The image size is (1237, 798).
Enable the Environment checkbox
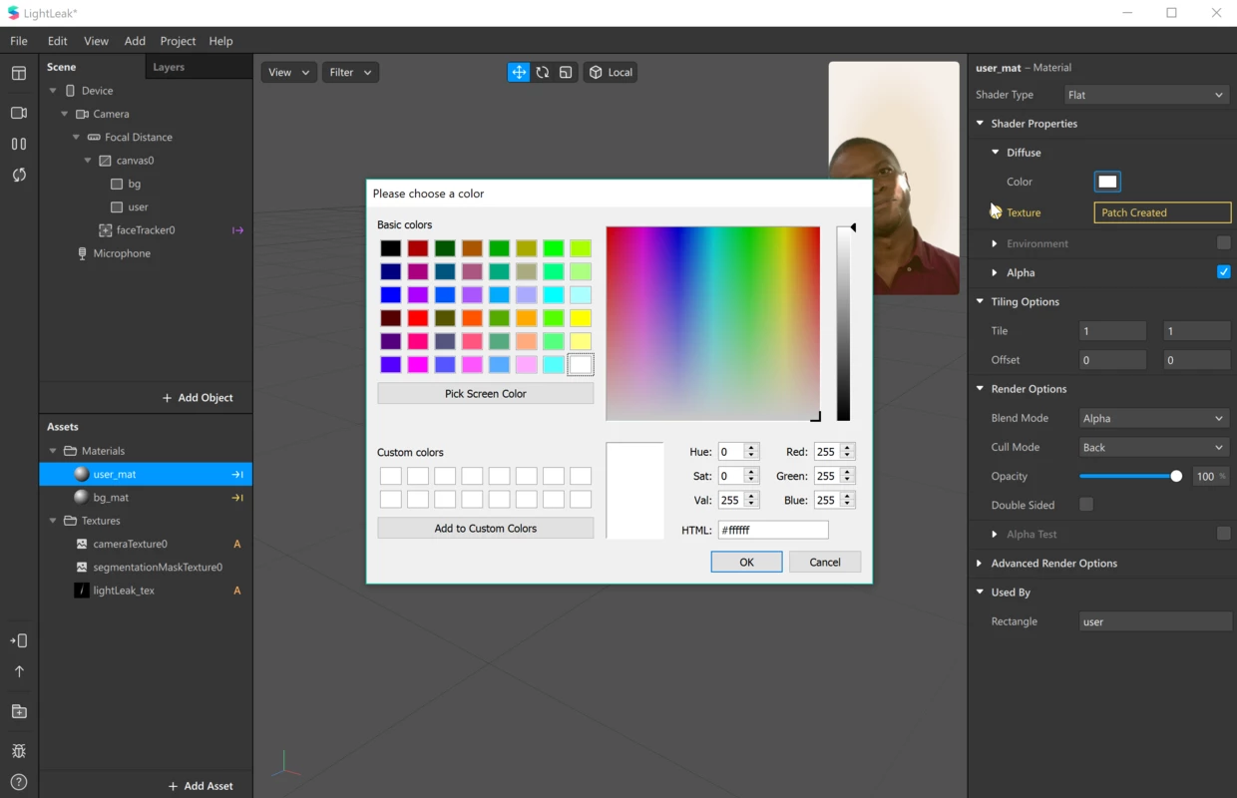click(x=1223, y=243)
